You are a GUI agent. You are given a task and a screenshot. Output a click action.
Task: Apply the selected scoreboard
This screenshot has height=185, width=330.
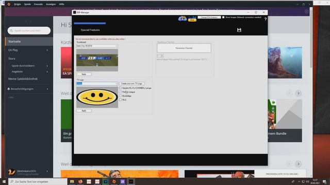pos(84,74)
